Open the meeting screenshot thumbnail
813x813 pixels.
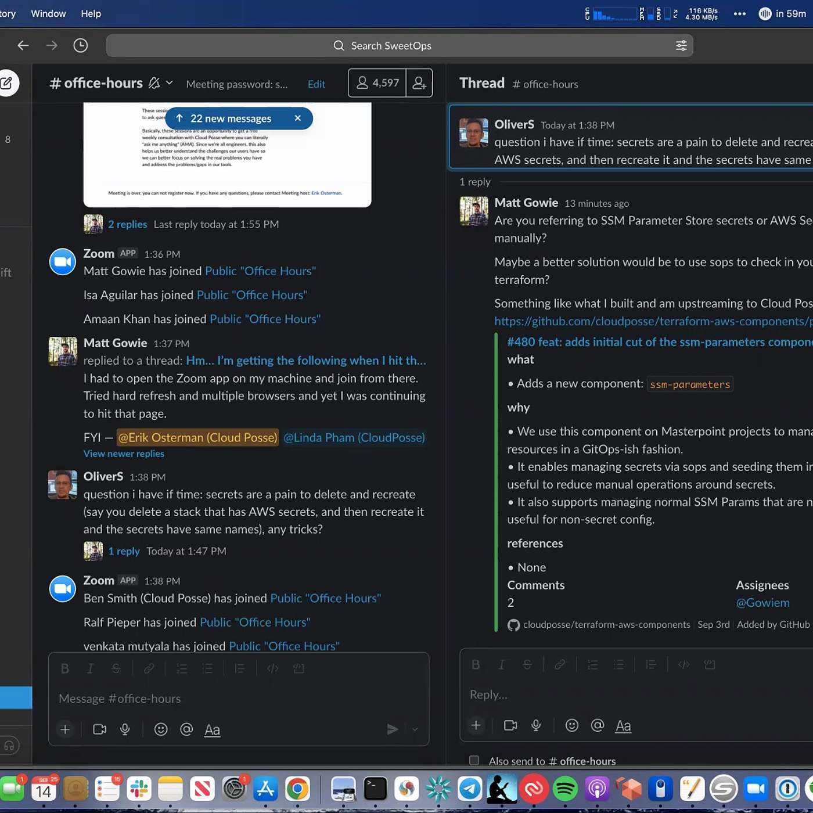point(227,154)
